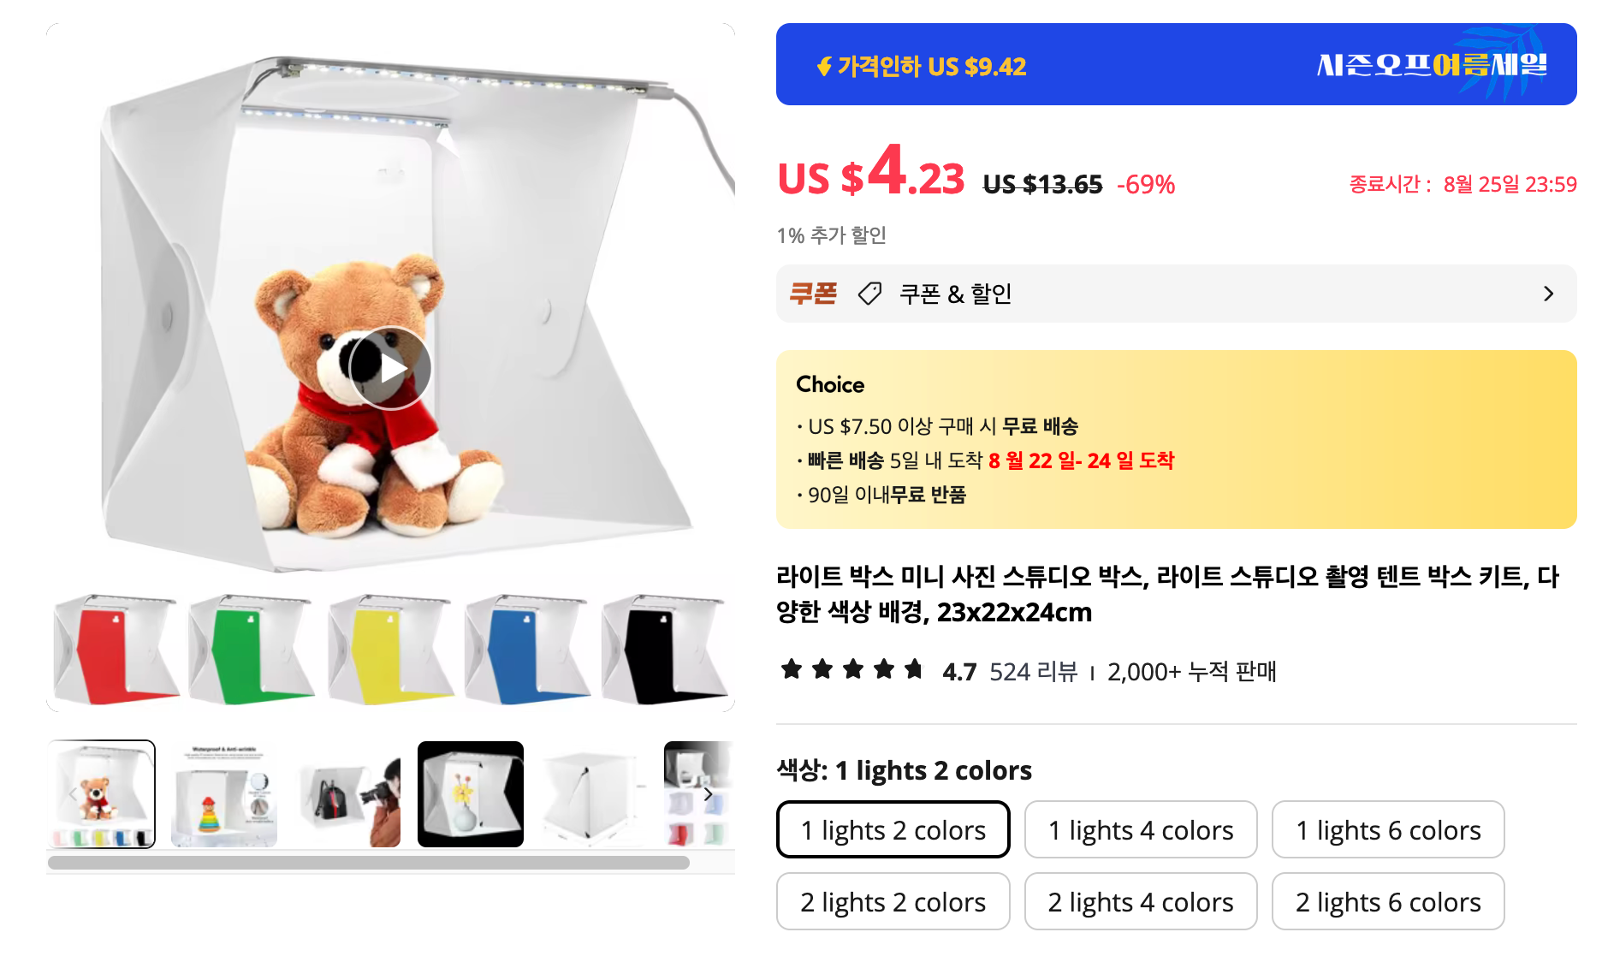The image size is (1602, 962).
Task: Click lightning icon on price drop banner
Action: (x=824, y=66)
